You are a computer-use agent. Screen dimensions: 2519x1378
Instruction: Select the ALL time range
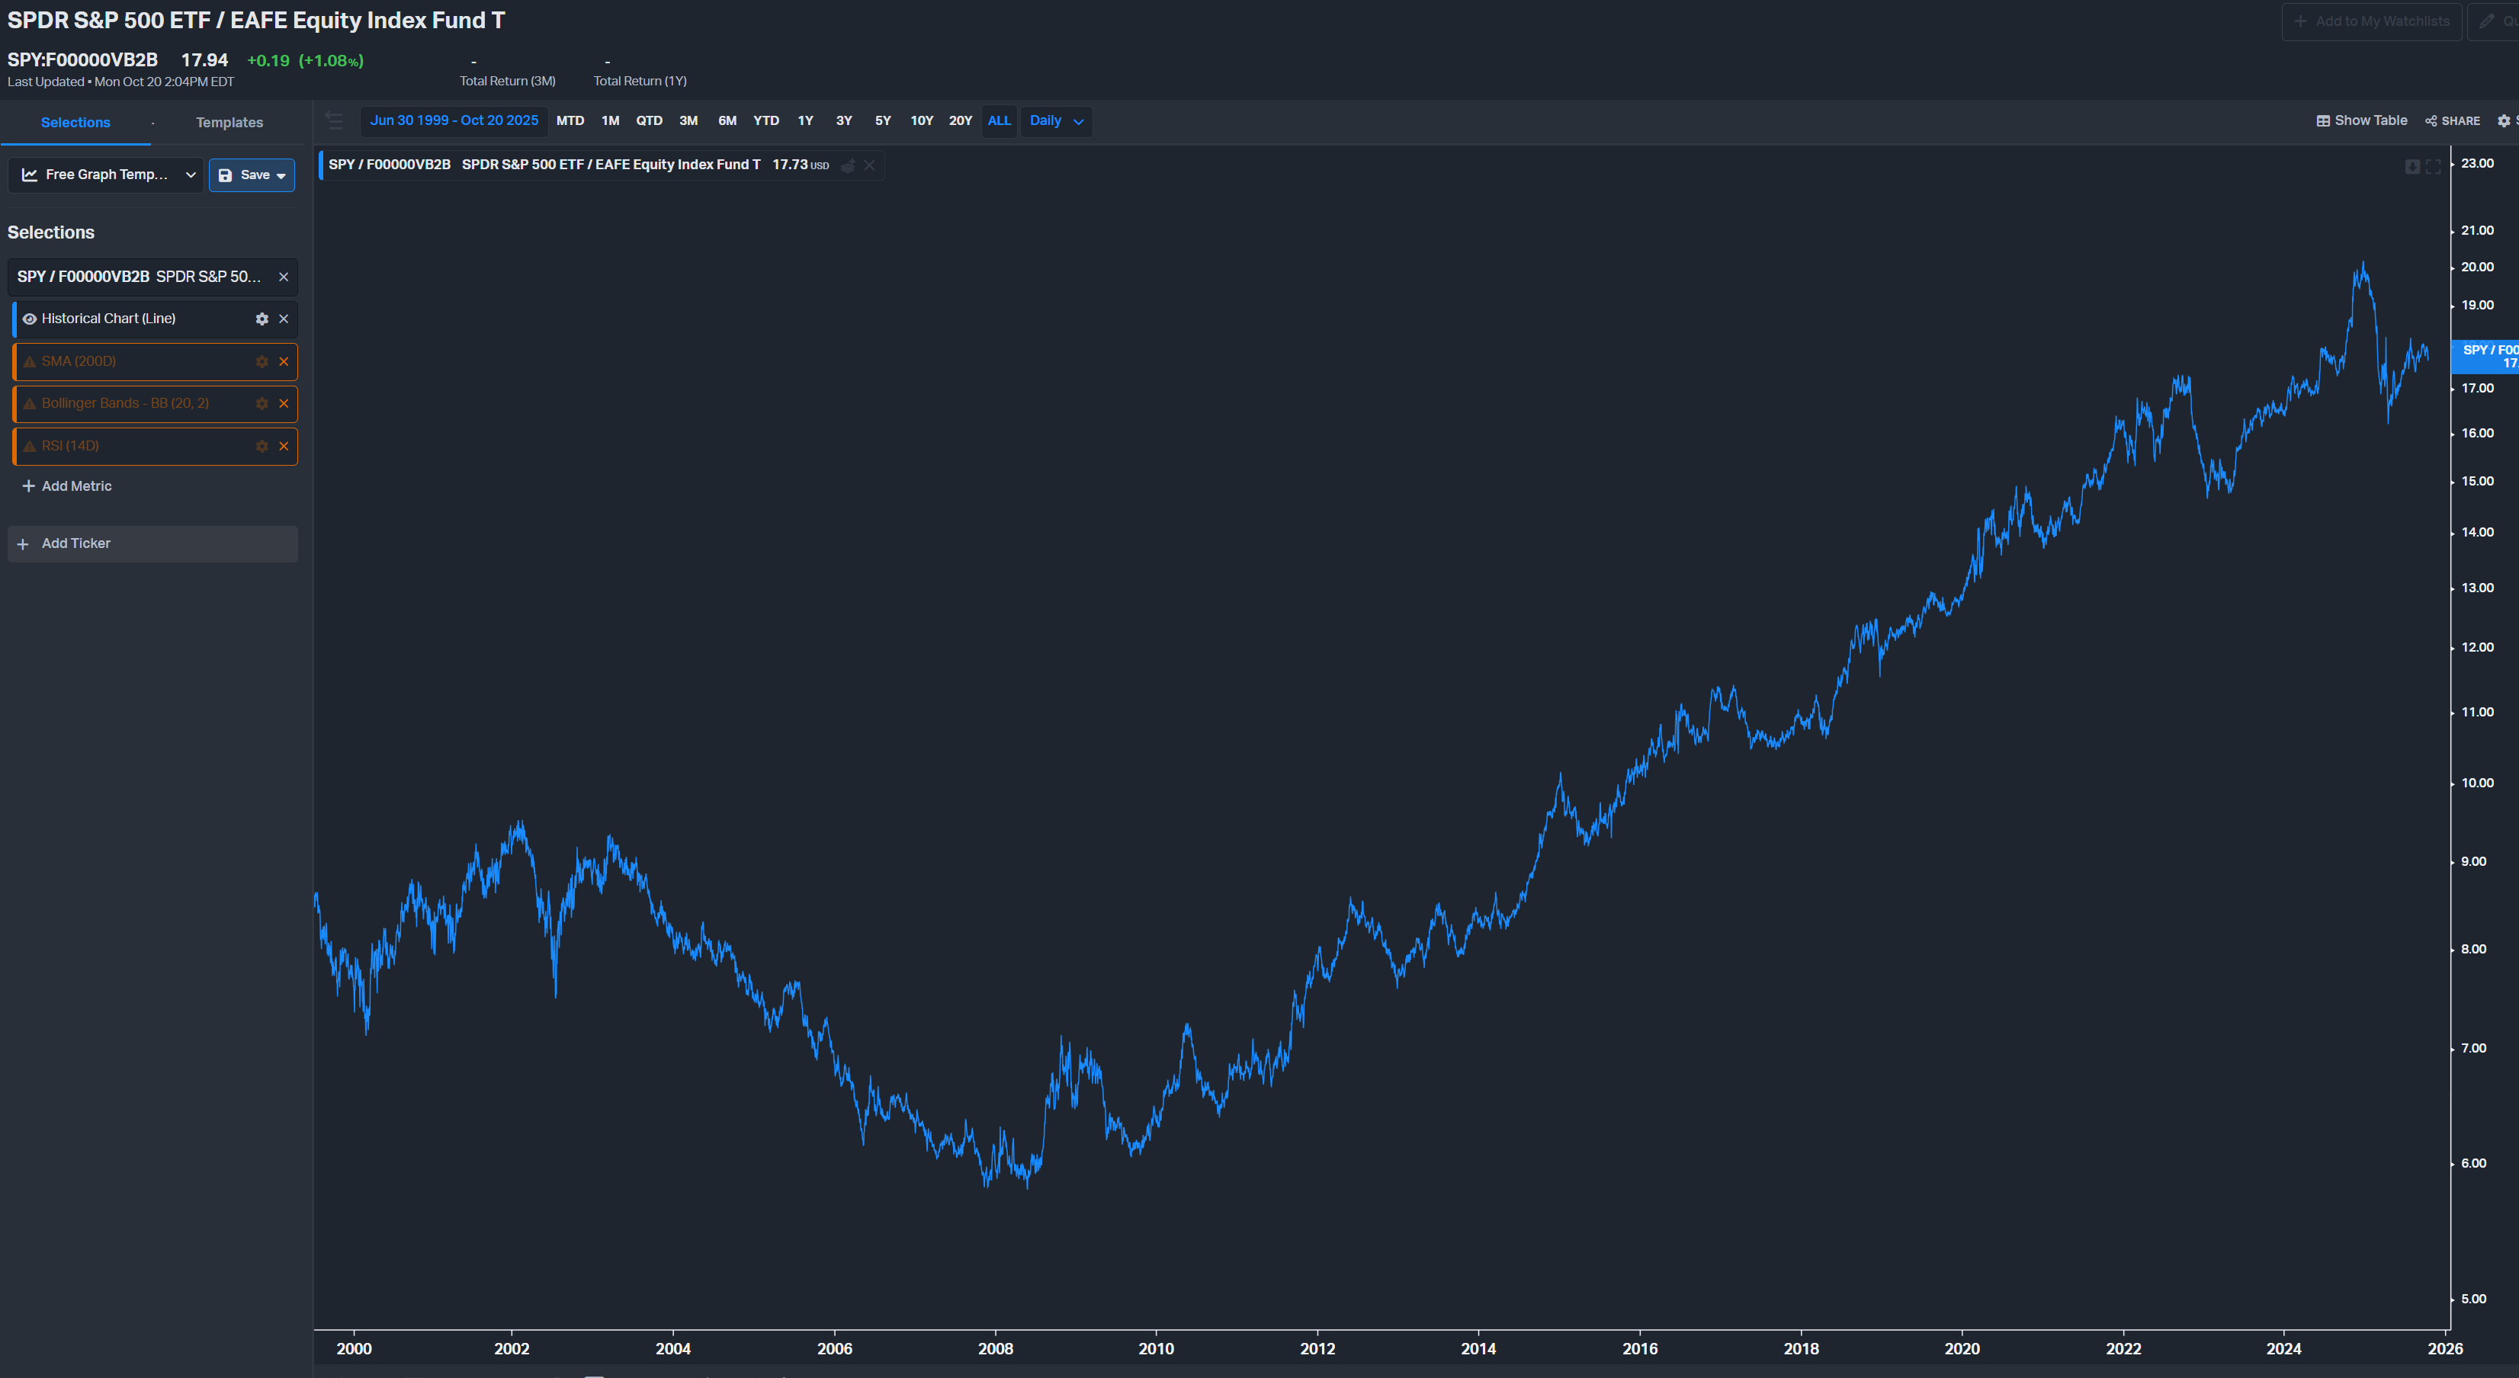click(999, 121)
